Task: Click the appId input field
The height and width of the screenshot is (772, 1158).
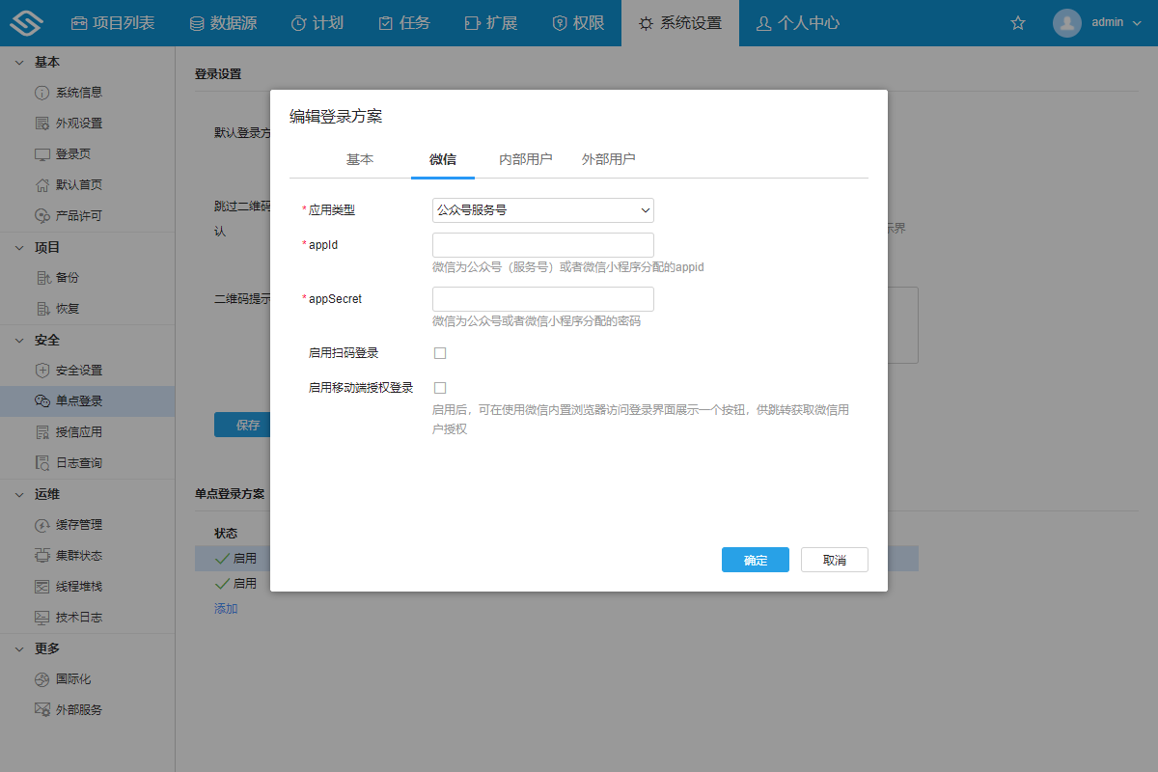Action: [x=542, y=244]
